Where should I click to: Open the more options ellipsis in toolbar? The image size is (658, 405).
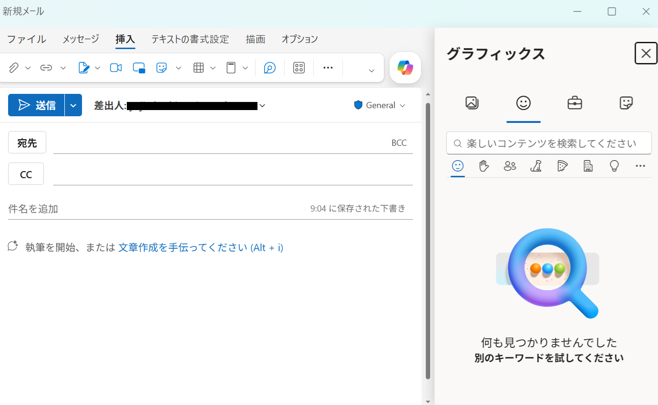[328, 68]
